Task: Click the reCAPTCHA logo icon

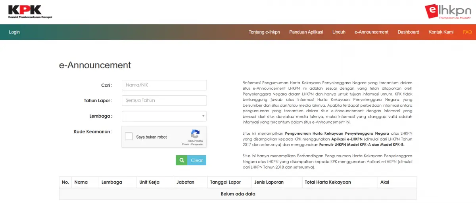Action: [x=195, y=134]
